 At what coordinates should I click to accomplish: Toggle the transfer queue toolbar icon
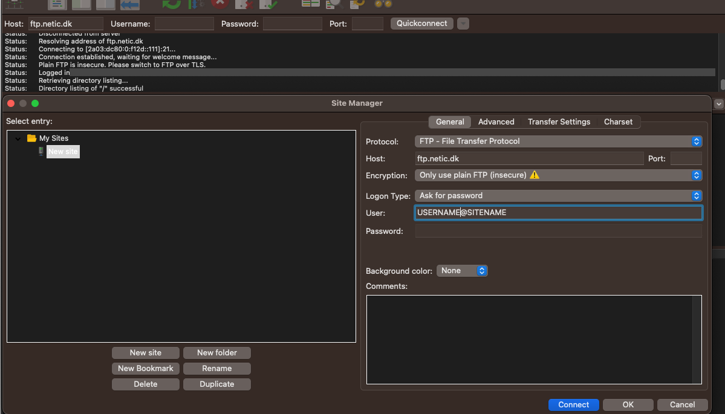click(x=130, y=4)
